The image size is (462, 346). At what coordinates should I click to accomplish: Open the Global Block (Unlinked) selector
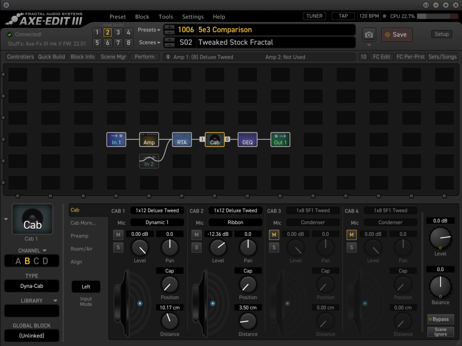[x=32, y=336]
